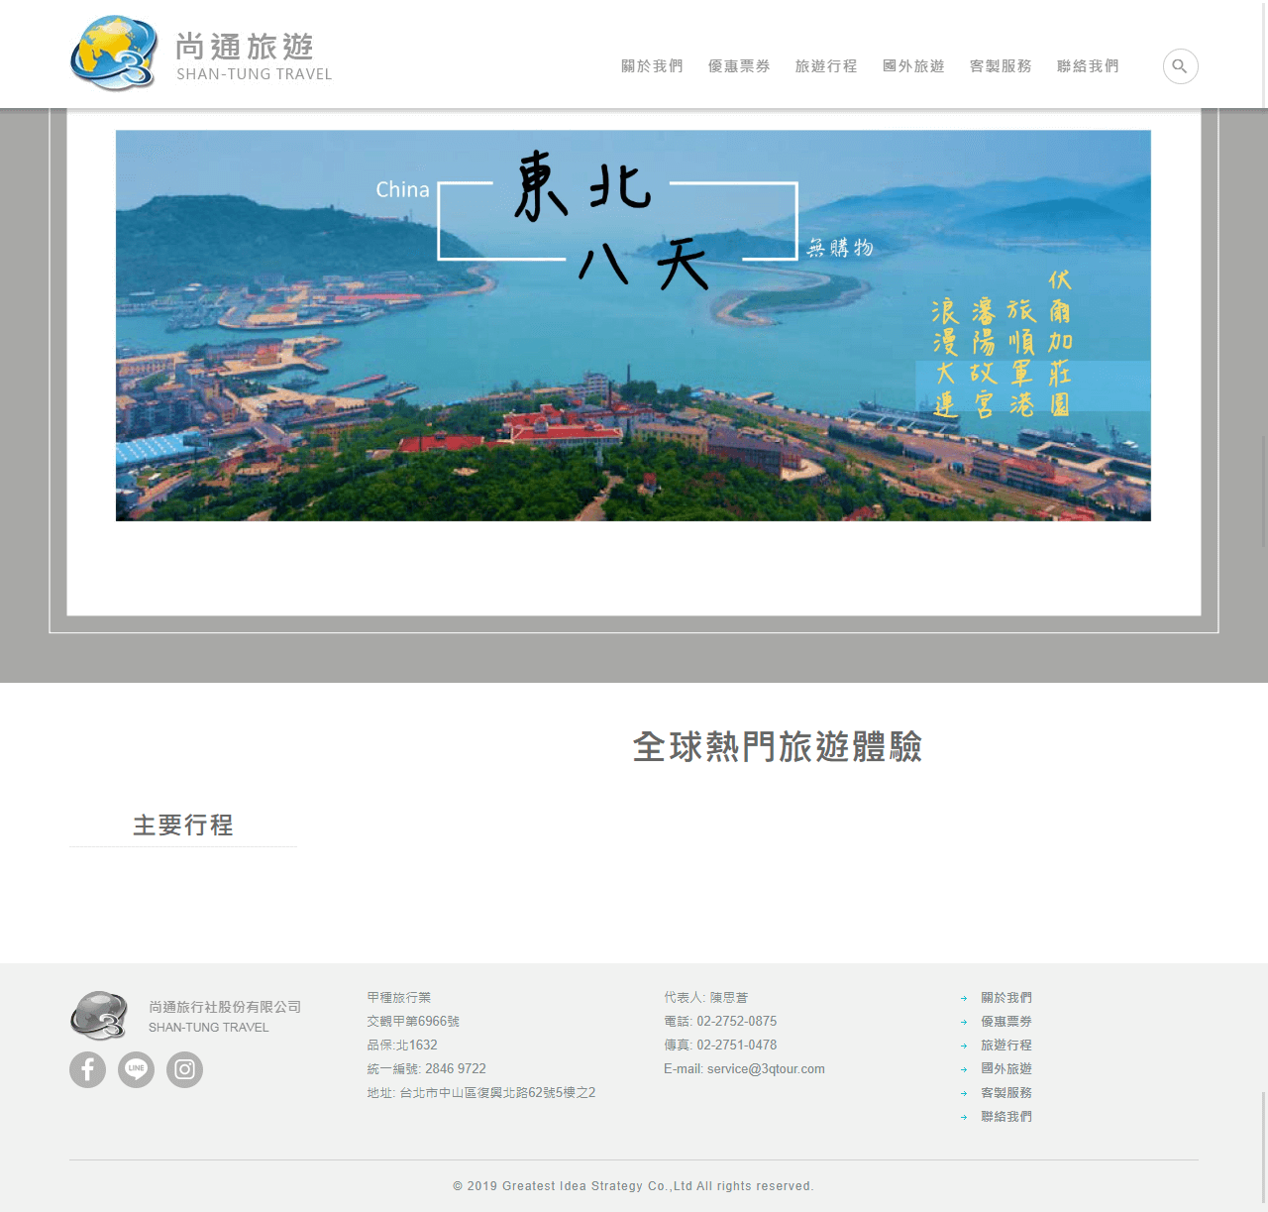Open 客製服務 in the top navigation
Image resolution: width=1268 pixels, height=1212 pixels.
pyautogui.click(x=1001, y=66)
